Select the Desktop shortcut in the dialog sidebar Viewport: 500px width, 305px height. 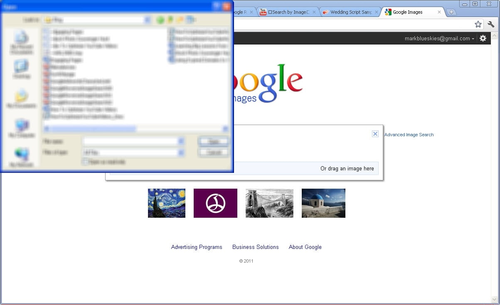(21, 69)
